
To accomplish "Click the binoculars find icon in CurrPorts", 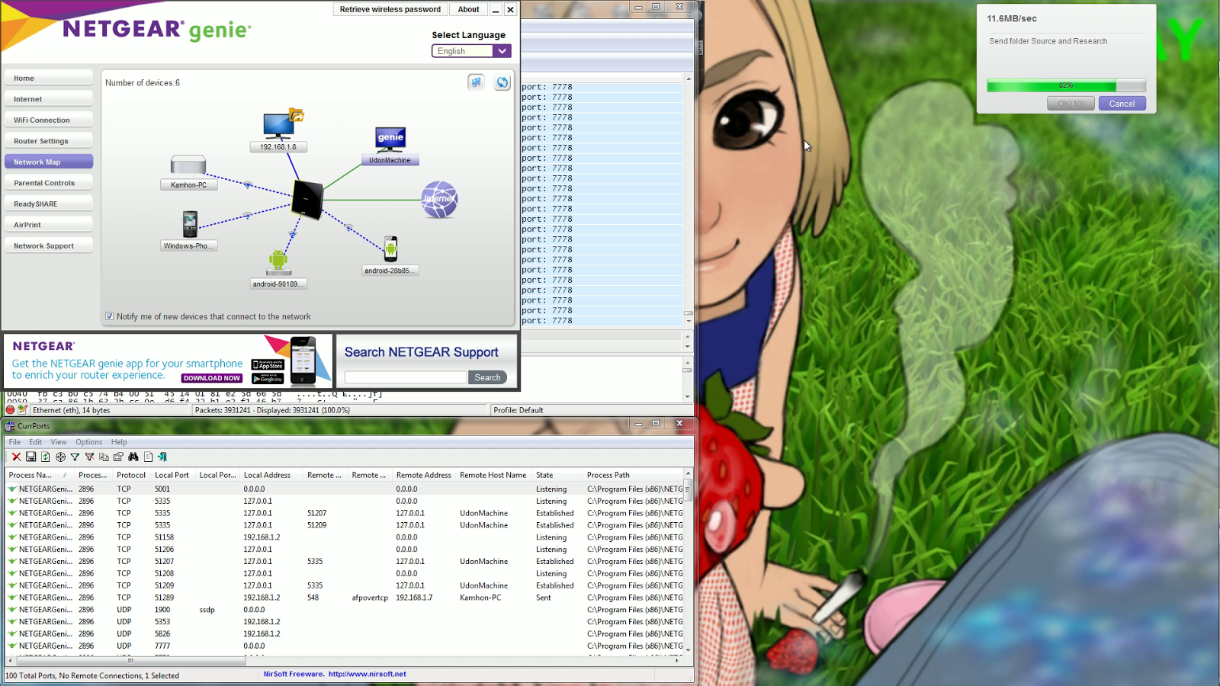I will click(133, 457).
